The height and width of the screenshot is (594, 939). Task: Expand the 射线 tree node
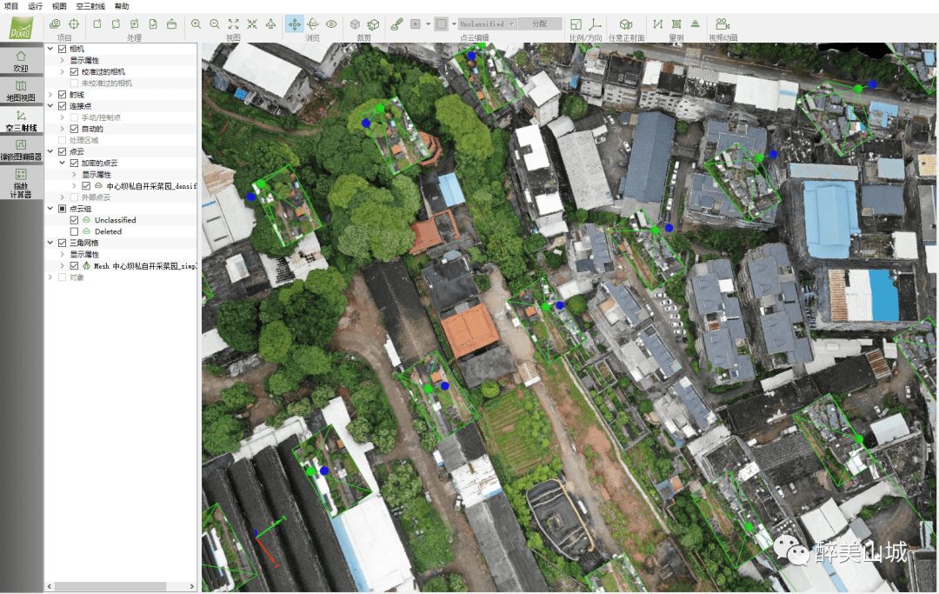(50, 94)
